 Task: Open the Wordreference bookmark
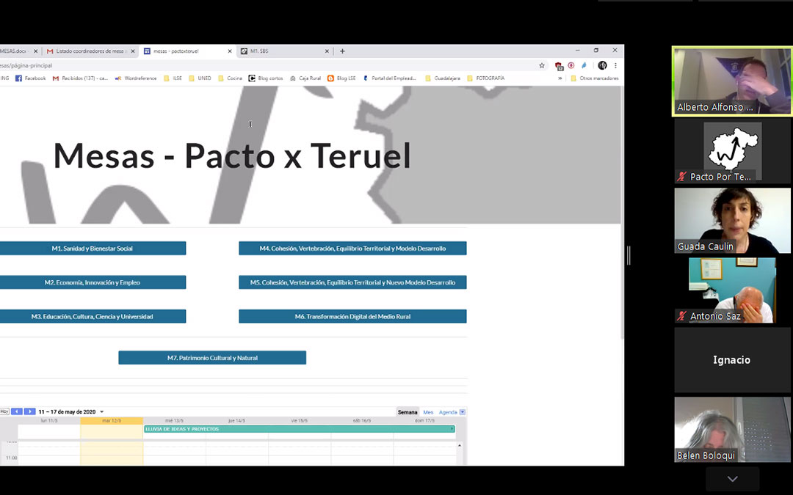[136, 78]
